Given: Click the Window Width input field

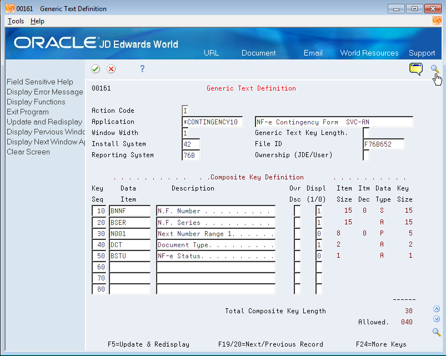Looking at the screenshot, I should 185,133.
